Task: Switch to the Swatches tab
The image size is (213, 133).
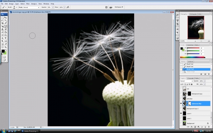Action: pos(190,45)
